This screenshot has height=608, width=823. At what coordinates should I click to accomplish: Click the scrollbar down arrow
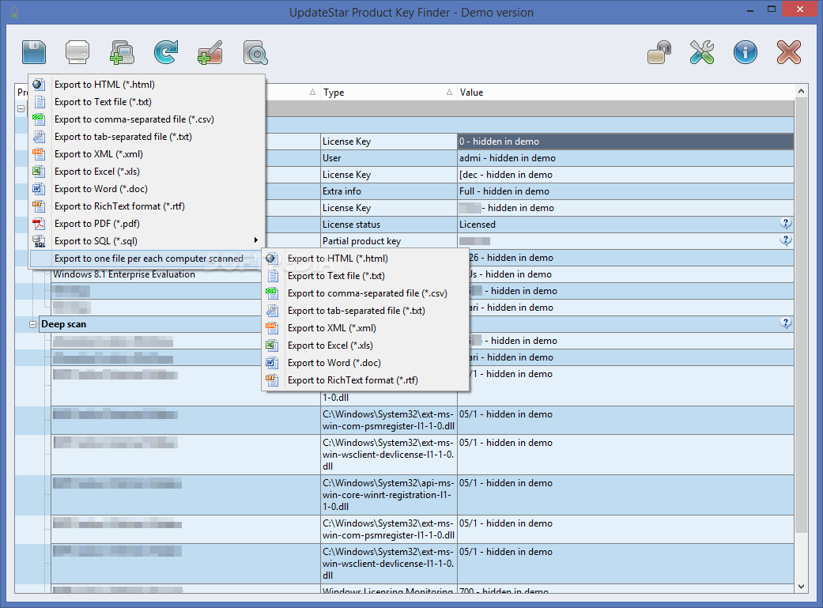[801, 587]
